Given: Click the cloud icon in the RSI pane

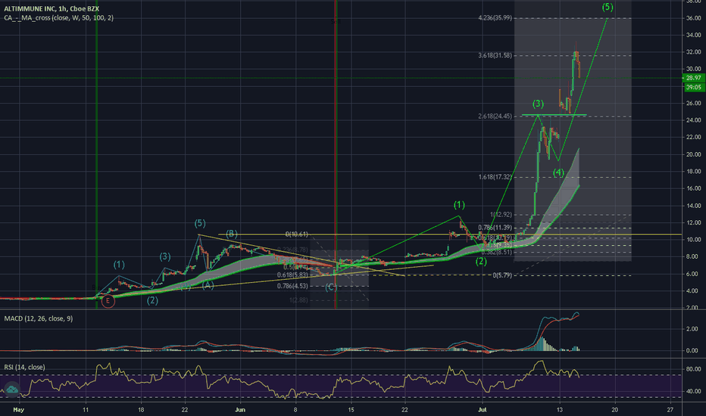Looking at the screenshot, I should (11, 389).
